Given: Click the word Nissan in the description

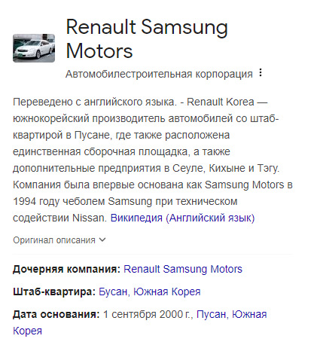Looking at the screenshot, I should pos(90,218).
